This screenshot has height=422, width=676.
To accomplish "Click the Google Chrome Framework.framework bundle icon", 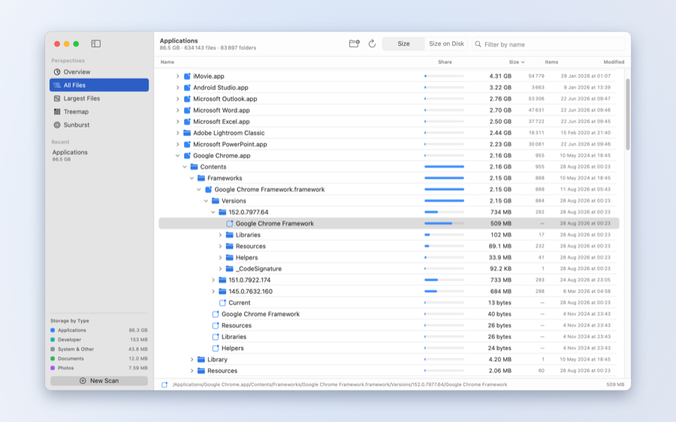I will pyautogui.click(x=209, y=190).
